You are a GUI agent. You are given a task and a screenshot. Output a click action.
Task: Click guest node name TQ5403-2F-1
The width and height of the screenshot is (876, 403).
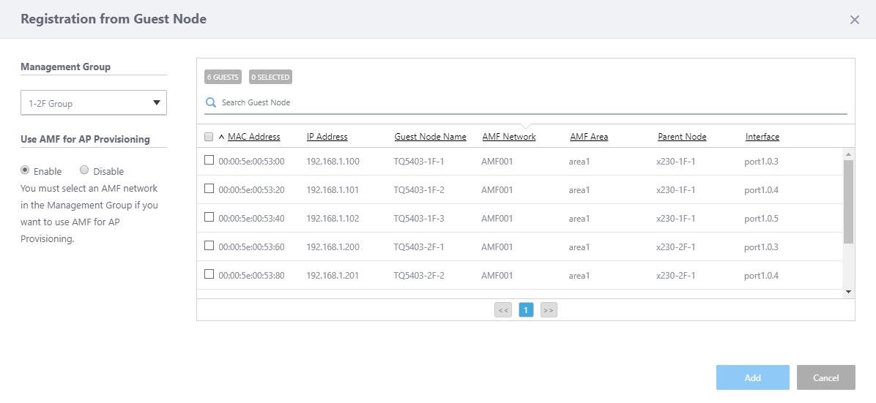click(x=419, y=247)
